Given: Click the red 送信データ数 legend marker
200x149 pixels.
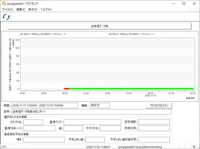Looking at the screenshot, I should pyautogui.click(x=110, y=34).
